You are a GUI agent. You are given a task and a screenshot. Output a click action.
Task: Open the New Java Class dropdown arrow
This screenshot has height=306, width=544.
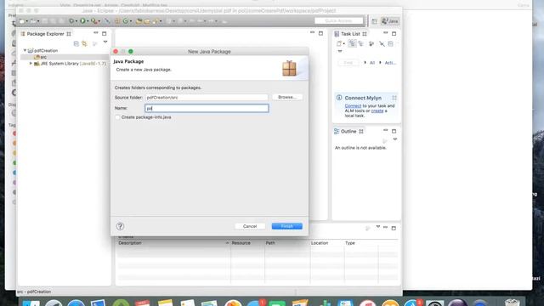(131, 21)
